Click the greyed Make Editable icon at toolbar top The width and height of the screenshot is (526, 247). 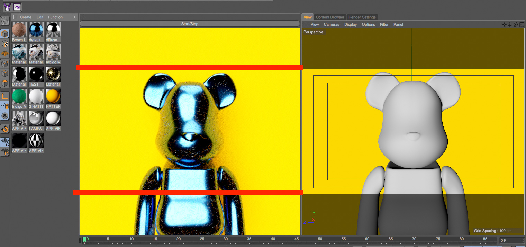5,21
